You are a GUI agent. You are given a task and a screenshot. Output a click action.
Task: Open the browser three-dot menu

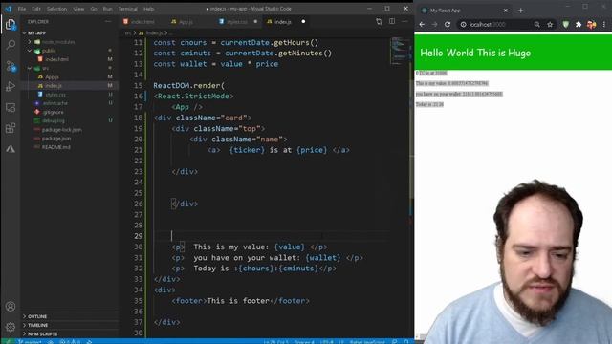coord(604,24)
